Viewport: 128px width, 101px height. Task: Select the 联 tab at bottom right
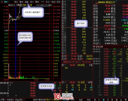[x=112, y=100]
